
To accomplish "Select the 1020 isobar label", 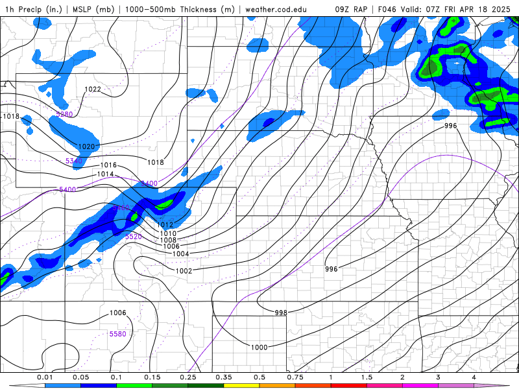I will [87, 147].
